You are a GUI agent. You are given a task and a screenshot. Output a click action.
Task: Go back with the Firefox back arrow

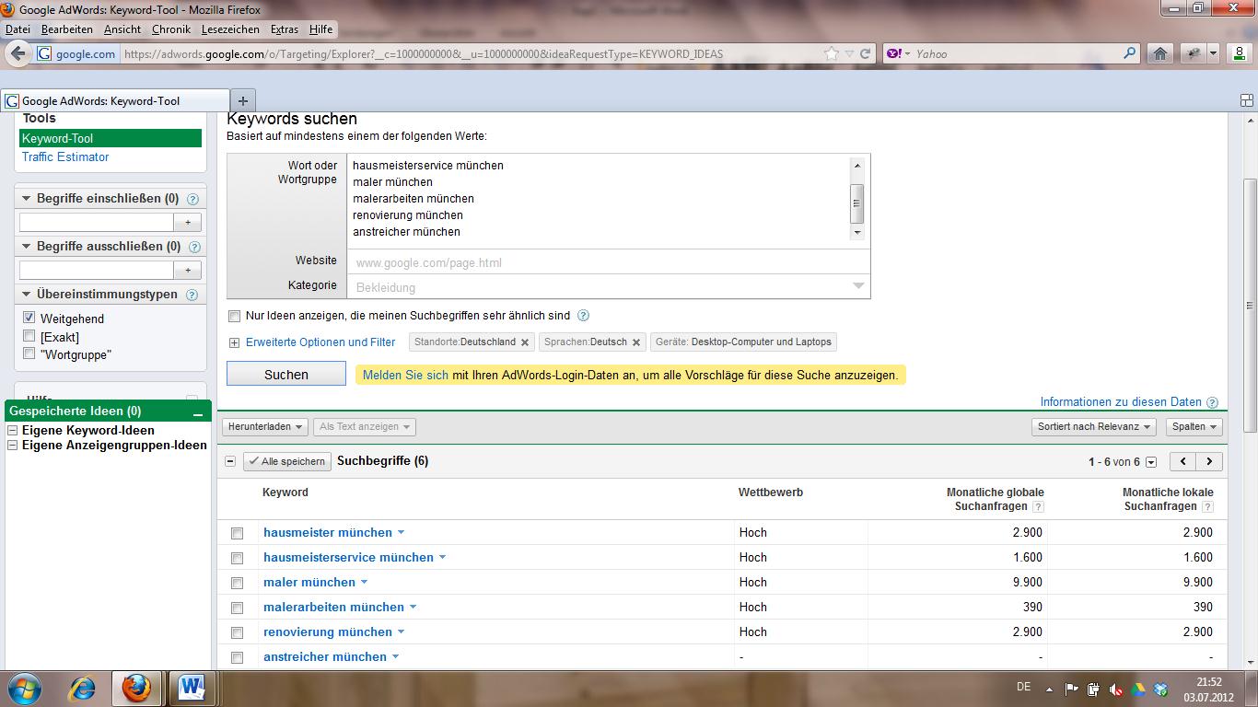17,53
